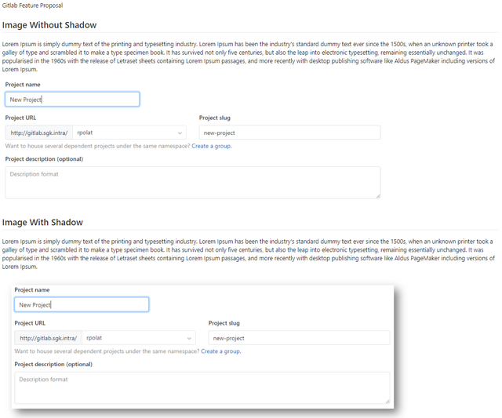
Task: Open the 'Create a group' link in the unshadowed form
Action: (211, 146)
